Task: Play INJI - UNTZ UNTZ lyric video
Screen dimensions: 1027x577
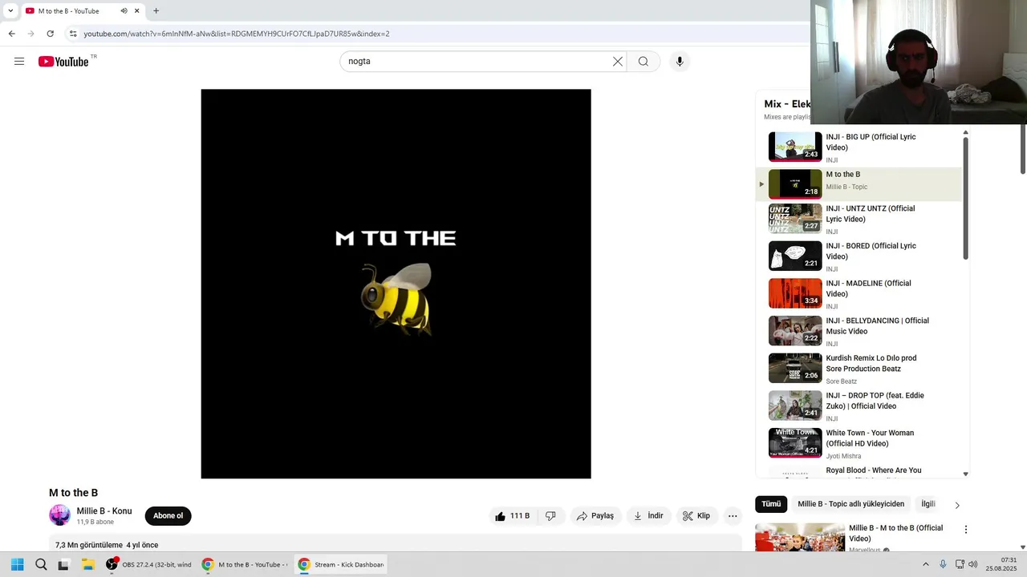Action: 859,219
